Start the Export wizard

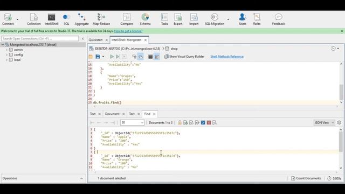pyautogui.click(x=178, y=19)
